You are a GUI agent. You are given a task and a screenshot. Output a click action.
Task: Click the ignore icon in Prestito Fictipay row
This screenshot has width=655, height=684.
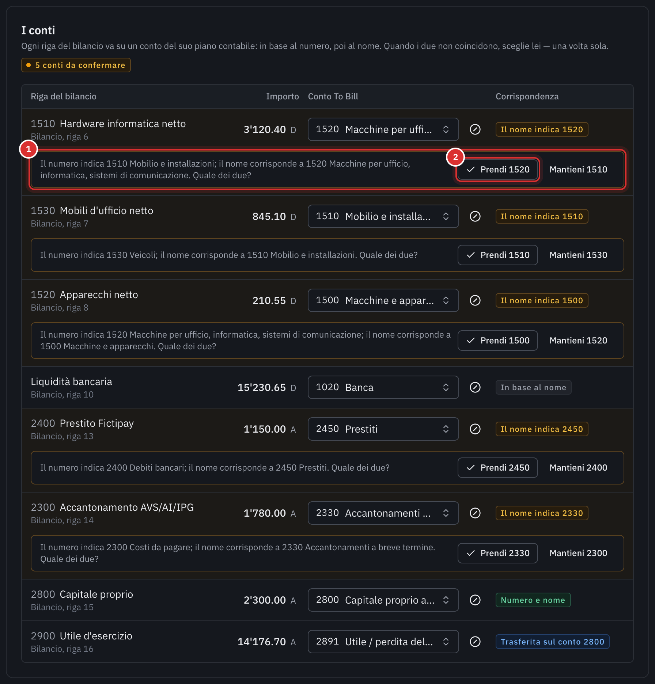pyautogui.click(x=475, y=429)
